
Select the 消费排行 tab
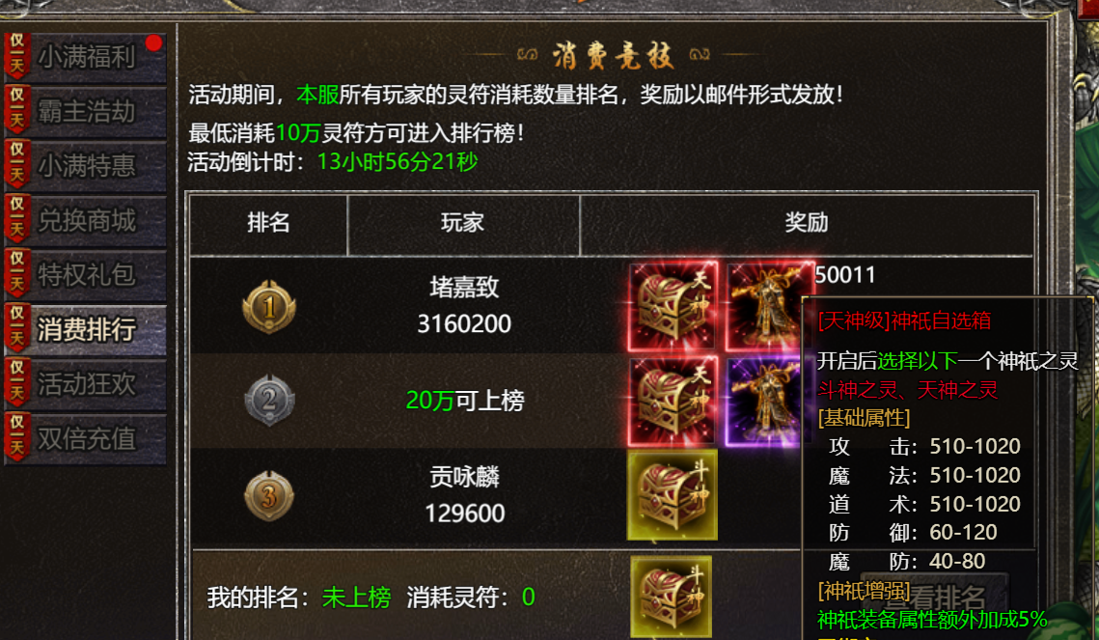[86, 329]
